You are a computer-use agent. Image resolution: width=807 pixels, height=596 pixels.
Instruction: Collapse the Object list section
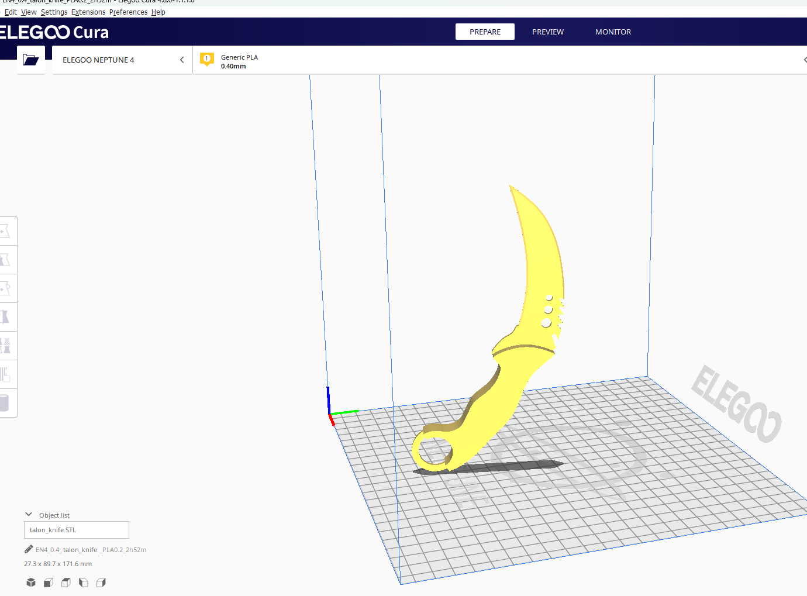29,515
